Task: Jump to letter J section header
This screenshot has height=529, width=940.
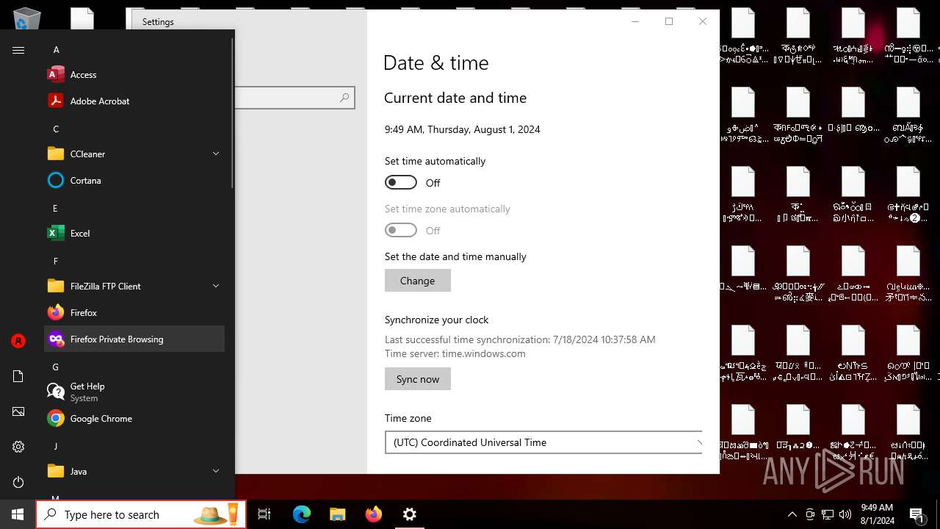Action: (x=55, y=446)
